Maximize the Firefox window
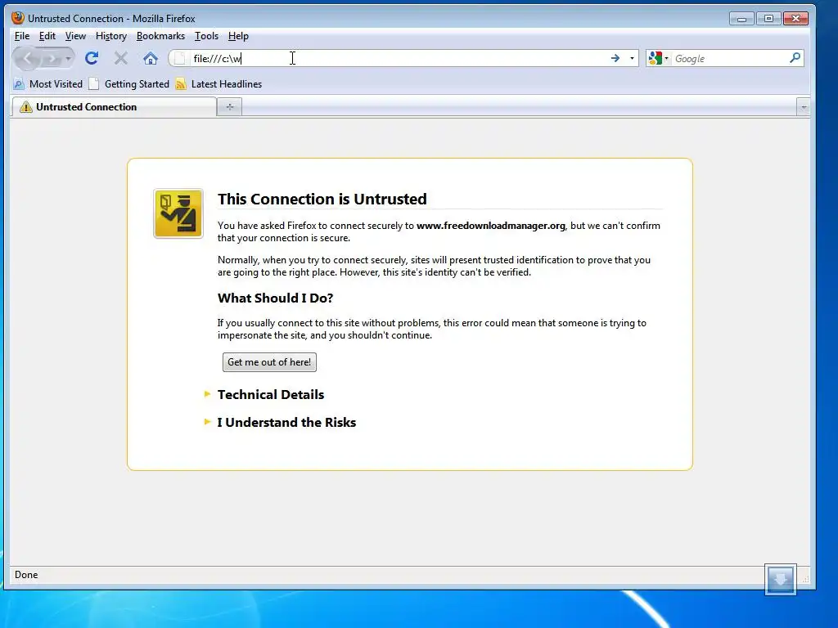Image resolution: width=838 pixels, height=628 pixels. (x=768, y=19)
